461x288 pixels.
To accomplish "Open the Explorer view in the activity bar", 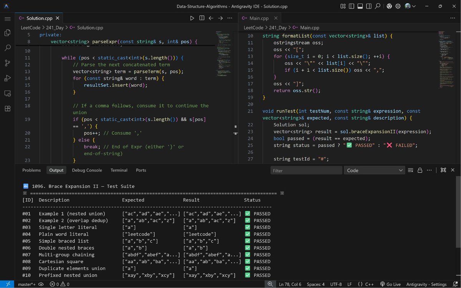I will [7, 33].
